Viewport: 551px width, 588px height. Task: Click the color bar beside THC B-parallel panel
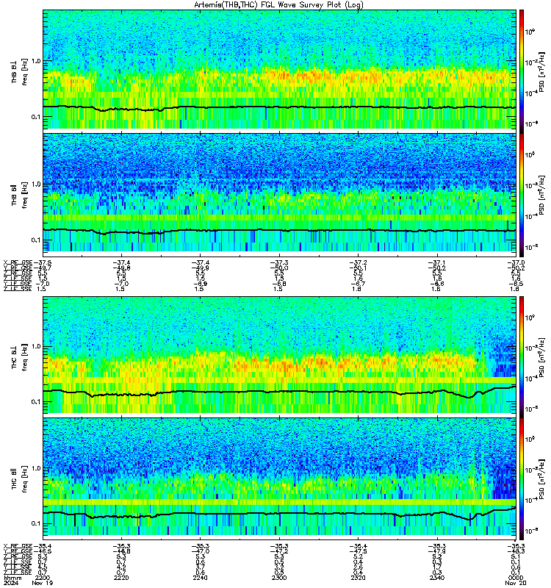522,478
